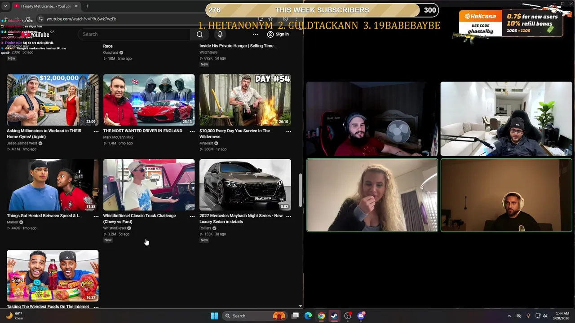The height and width of the screenshot is (323, 575).
Task: Click the magnifier search button on YouTube
Action: tap(200, 34)
